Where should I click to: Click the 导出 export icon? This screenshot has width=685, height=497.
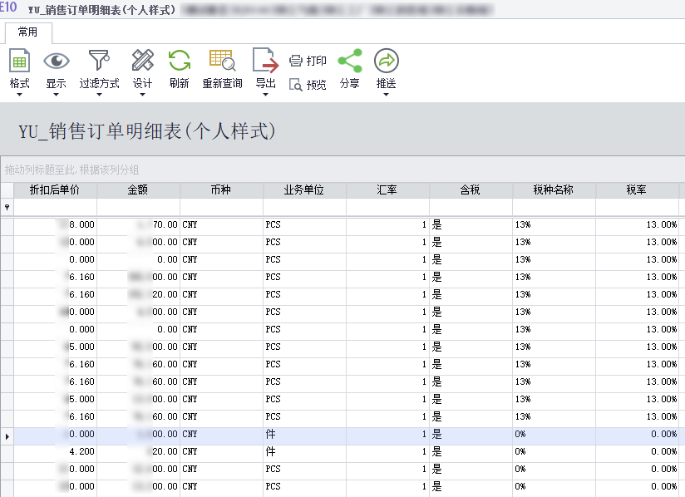pyautogui.click(x=266, y=61)
